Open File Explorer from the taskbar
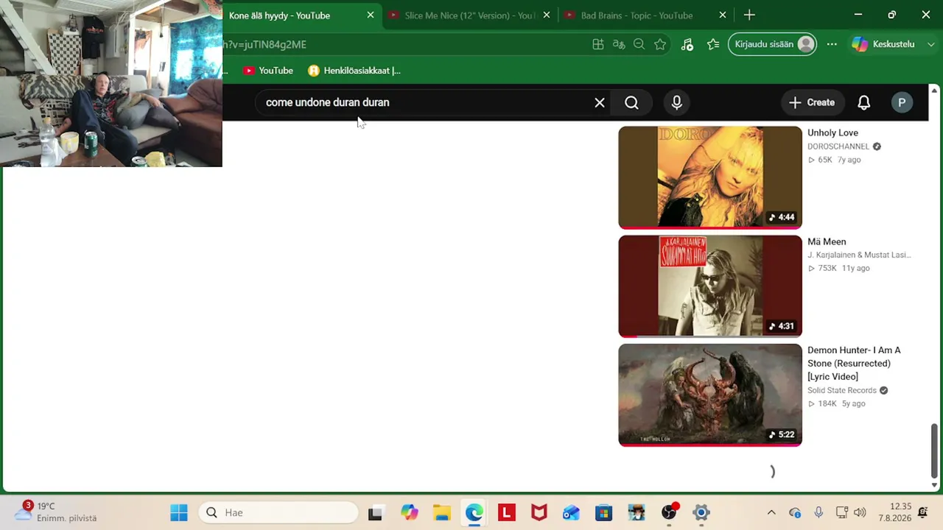943x530 pixels. [441, 513]
